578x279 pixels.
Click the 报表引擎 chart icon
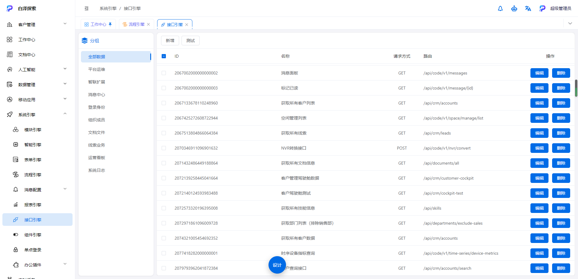coord(16,205)
